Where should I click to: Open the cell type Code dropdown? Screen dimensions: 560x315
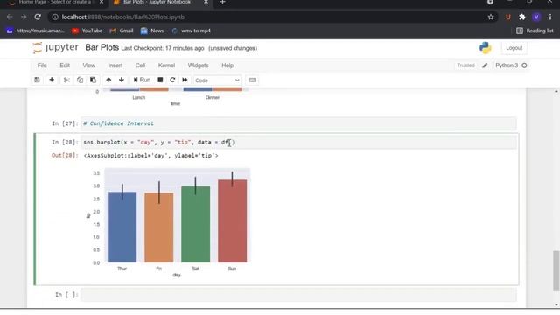click(217, 80)
